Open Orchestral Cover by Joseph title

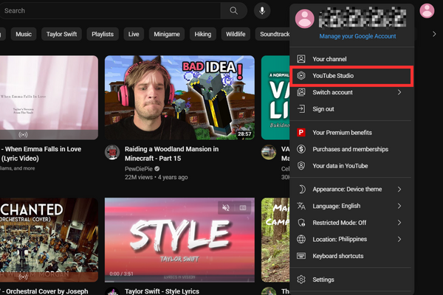tap(44, 291)
